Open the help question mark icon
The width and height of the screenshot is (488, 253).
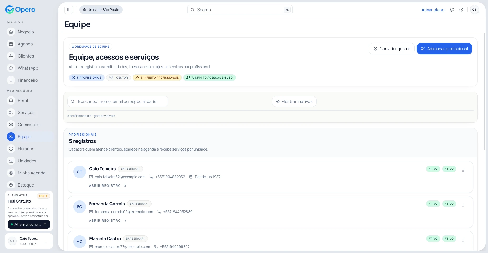pyautogui.click(x=461, y=9)
